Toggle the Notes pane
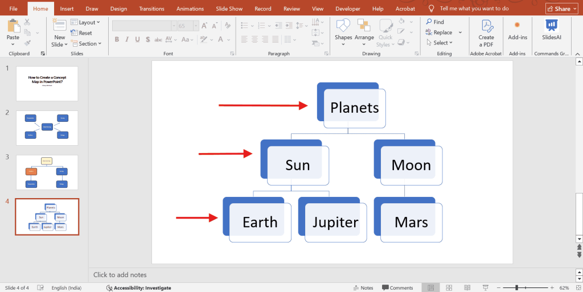This screenshot has height=292, width=583. (x=363, y=287)
